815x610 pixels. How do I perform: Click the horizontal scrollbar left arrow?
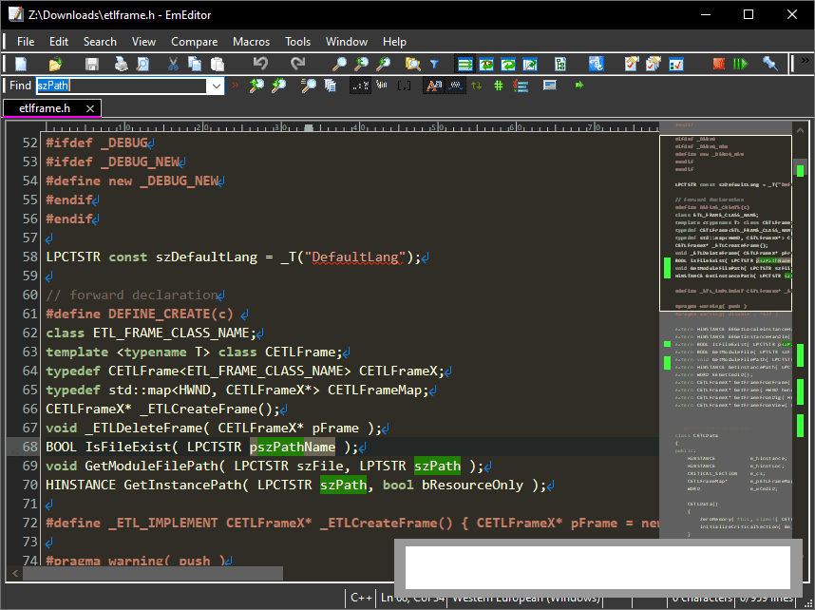pos(15,573)
